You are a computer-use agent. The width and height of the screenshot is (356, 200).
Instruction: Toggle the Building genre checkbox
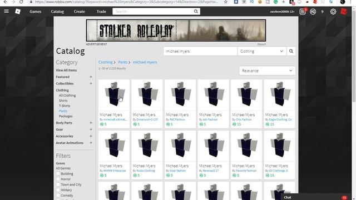point(58,174)
